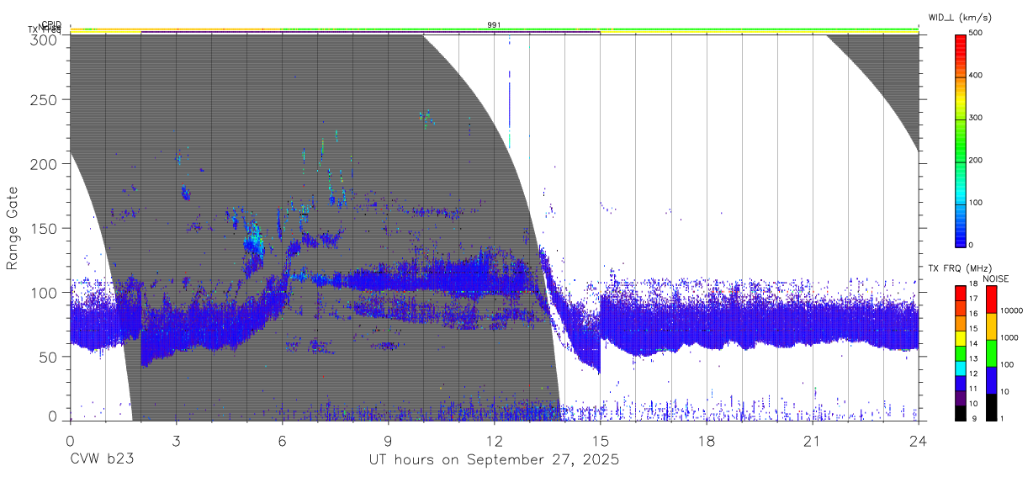Click the 9 tick on UT hours axis

388,441
